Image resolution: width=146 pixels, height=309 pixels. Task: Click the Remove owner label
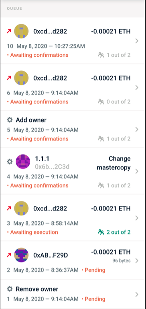37,289
